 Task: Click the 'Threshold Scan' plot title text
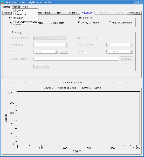tap(66, 88)
